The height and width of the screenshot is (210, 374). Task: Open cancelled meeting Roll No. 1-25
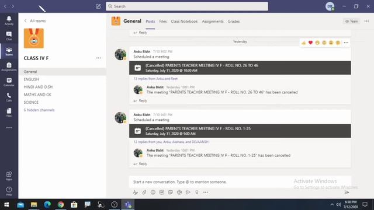[x=240, y=131]
